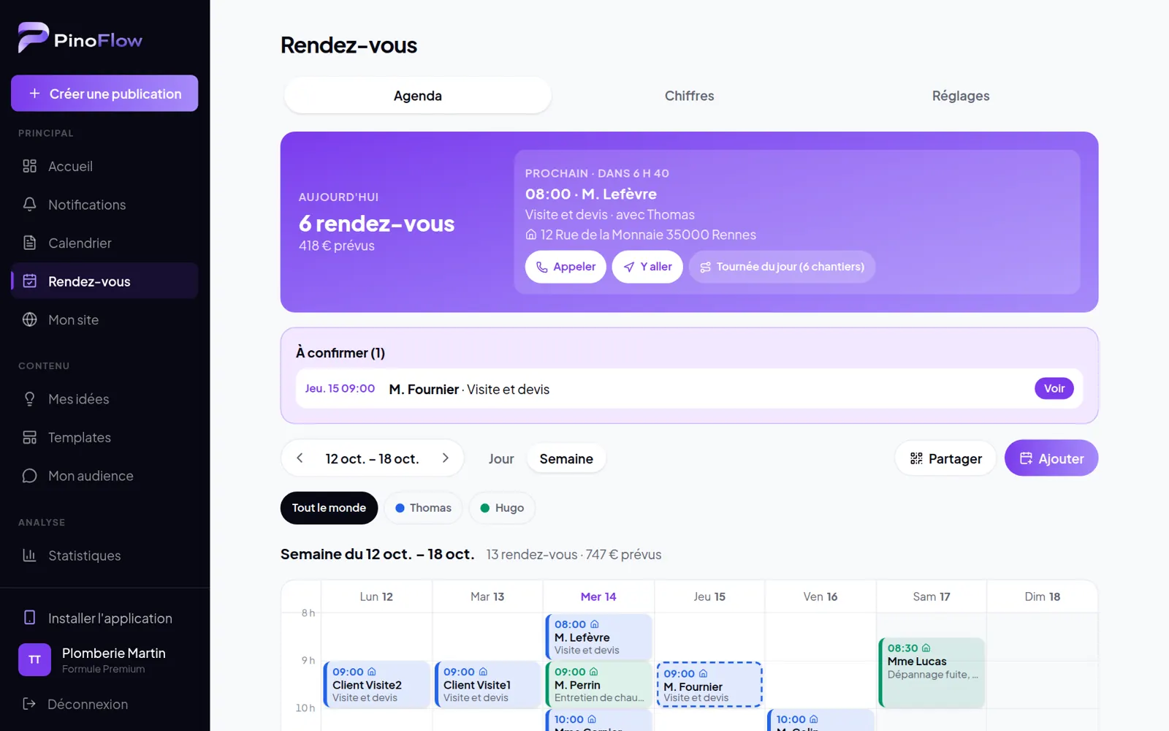Open Client Visite2 appointment on Monday
Viewport: 1169px width, 731px height.
click(x=377, y=684)
